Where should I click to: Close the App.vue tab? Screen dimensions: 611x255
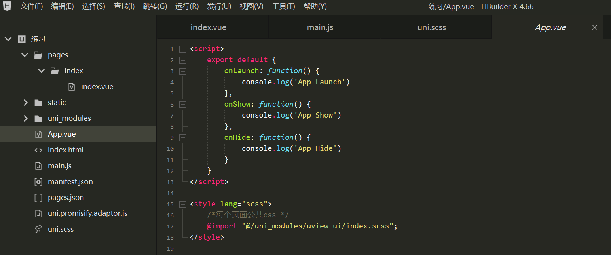595,27
